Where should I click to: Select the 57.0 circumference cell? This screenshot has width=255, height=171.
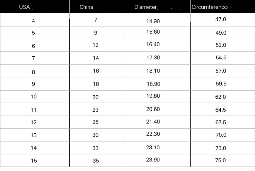click(221, 71)
